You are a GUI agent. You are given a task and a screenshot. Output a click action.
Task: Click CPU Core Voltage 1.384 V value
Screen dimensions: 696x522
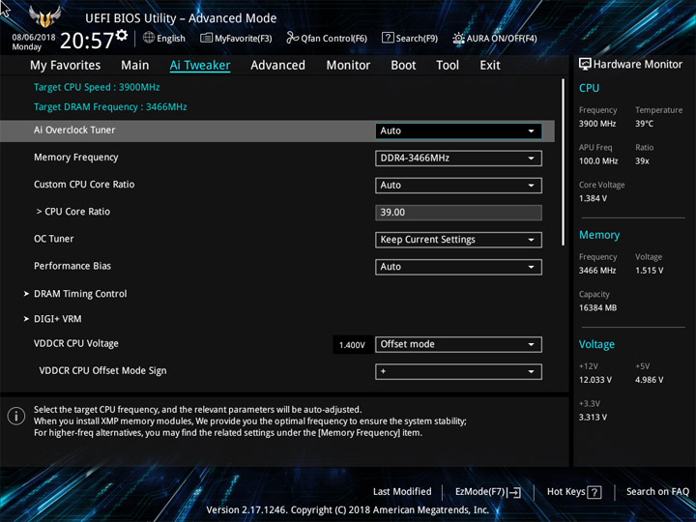point(593,198)
